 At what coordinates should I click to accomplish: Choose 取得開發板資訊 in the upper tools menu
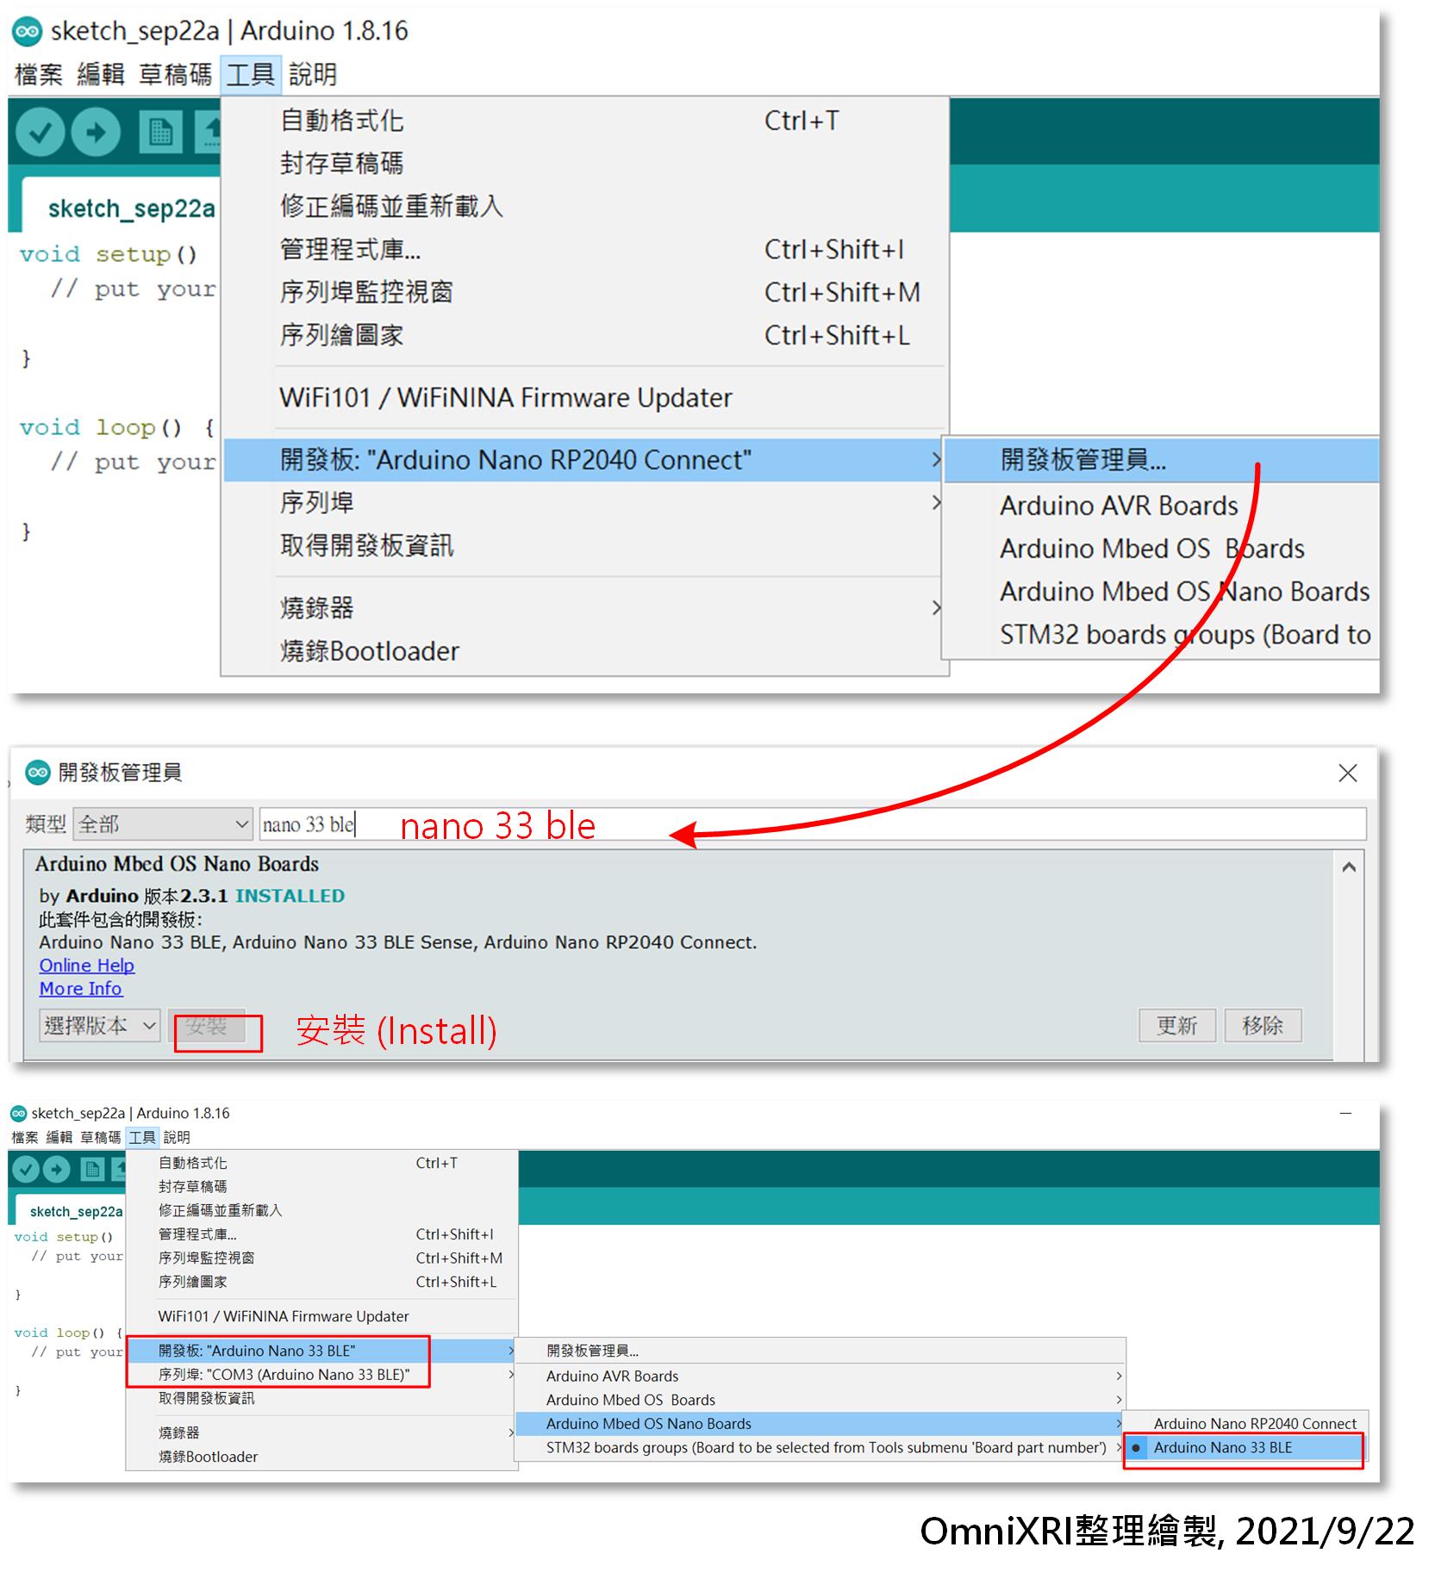click(585, 545)
